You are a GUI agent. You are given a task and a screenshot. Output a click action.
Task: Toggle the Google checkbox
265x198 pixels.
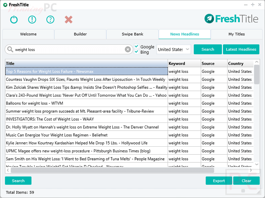[137, 46]
